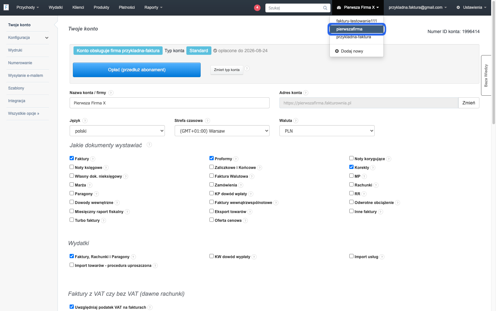Open the Język dropdown set to polski

[x=117, y=131]
